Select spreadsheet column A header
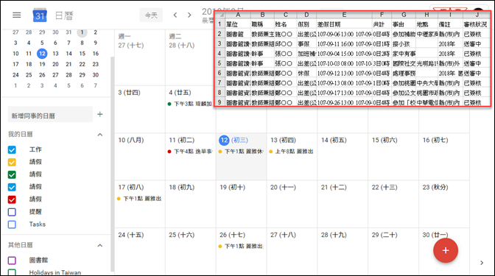Image resolution: width=495 pixels, height=276 pixels. [238, 15]
